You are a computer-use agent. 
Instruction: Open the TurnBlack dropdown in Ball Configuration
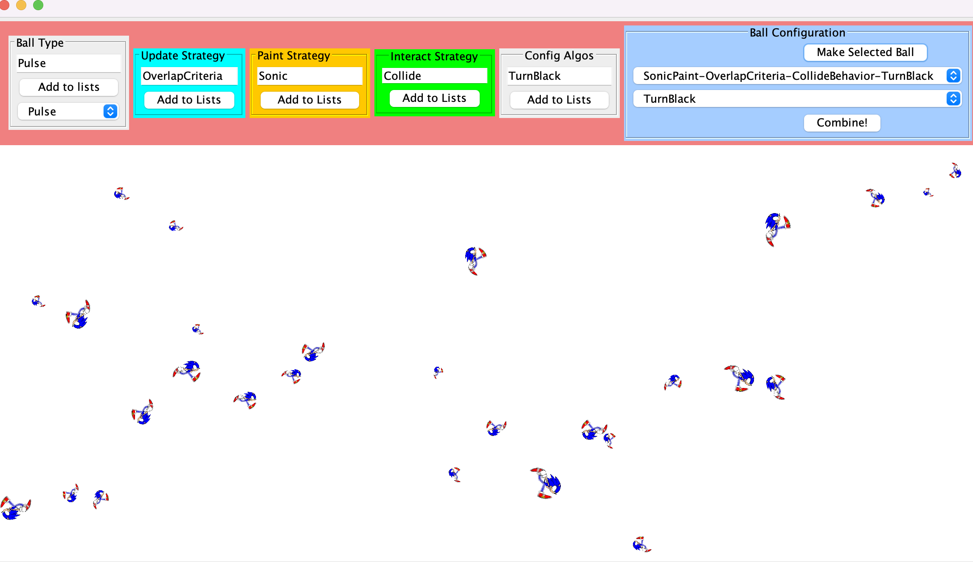point(797,99)
